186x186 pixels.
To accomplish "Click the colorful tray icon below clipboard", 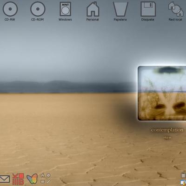I will [183, 183].
